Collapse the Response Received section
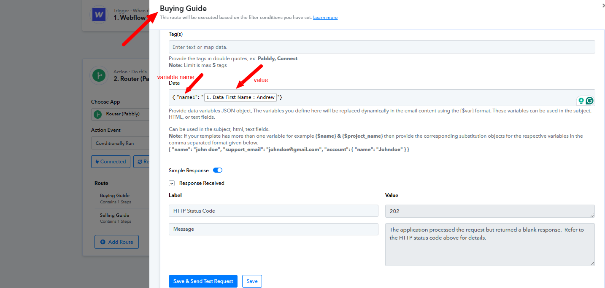 pos(172,183)
